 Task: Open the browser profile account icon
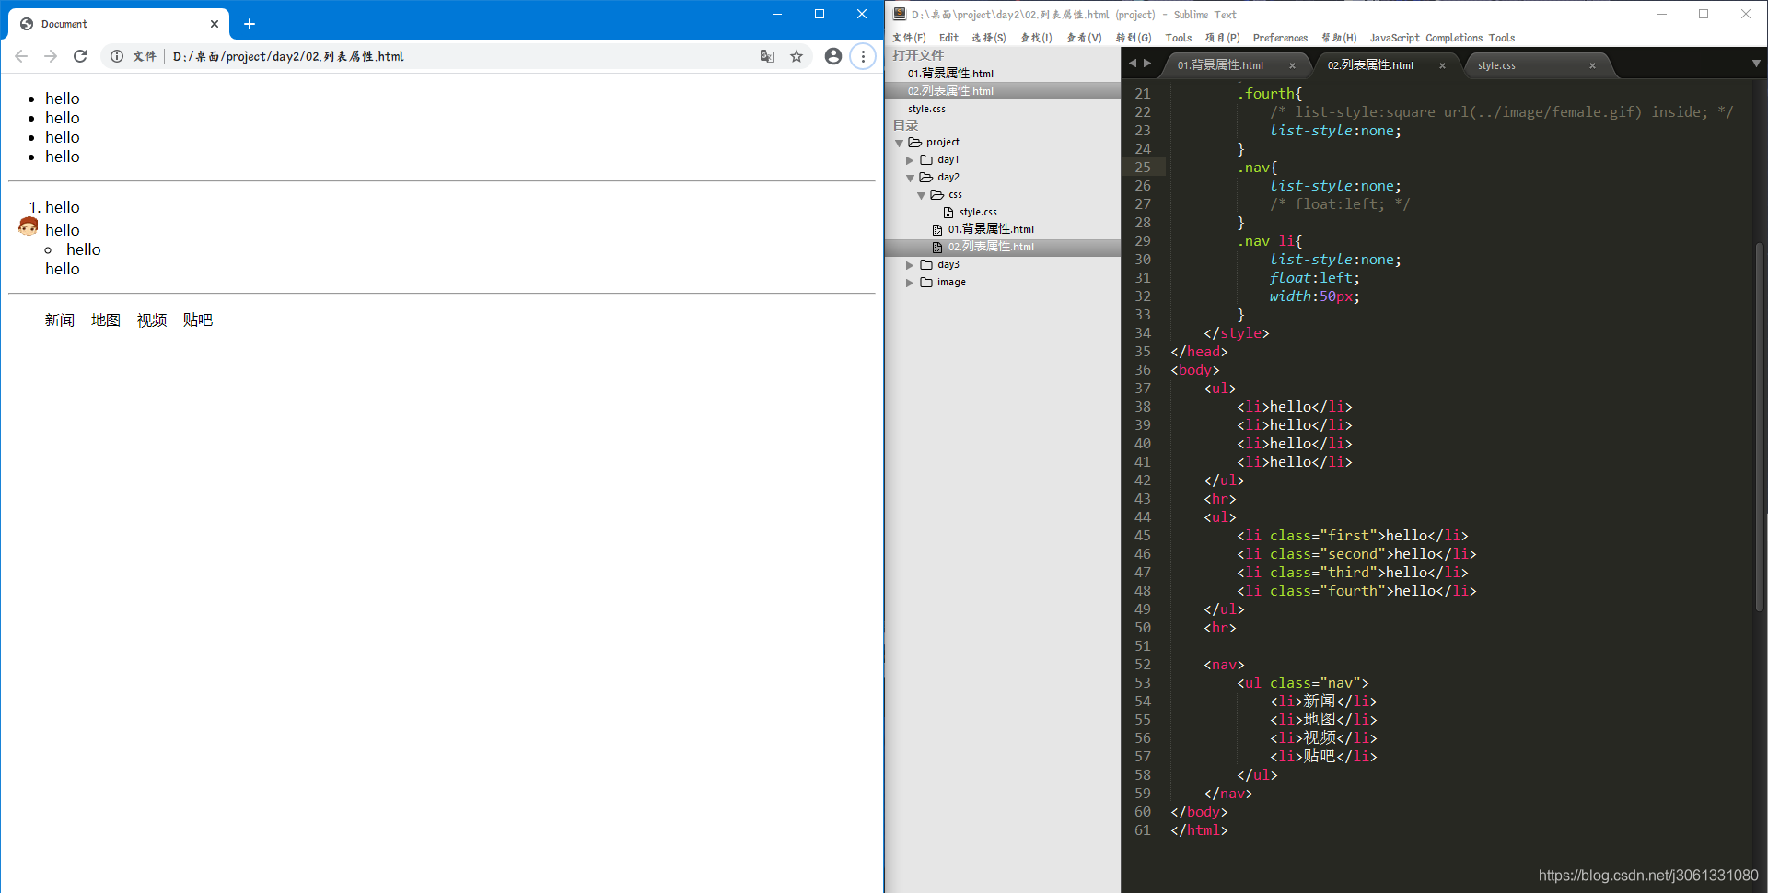coord(833,56)
